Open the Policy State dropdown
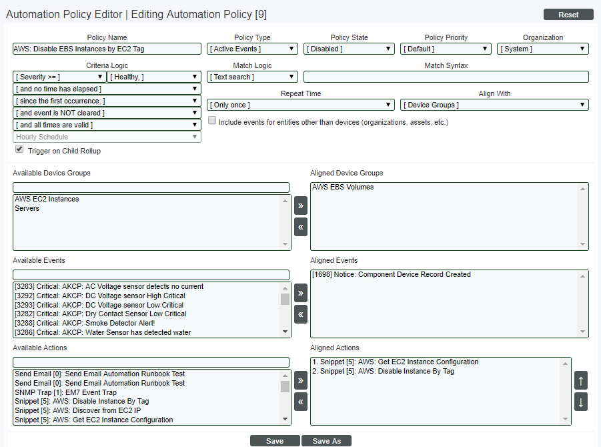Viewport: 601px width, 447px height. [349, 49]
